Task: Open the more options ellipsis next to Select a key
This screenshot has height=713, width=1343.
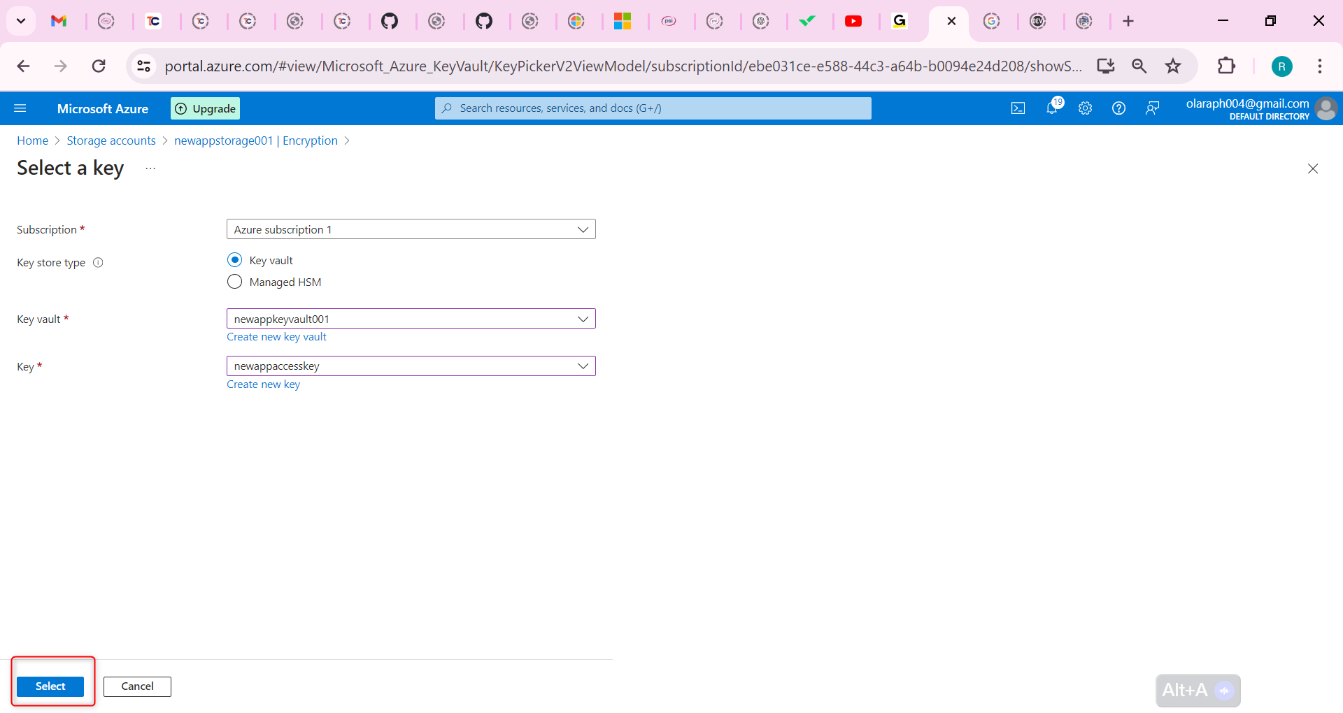Action: pyautogui.click(x=150, y=168)
